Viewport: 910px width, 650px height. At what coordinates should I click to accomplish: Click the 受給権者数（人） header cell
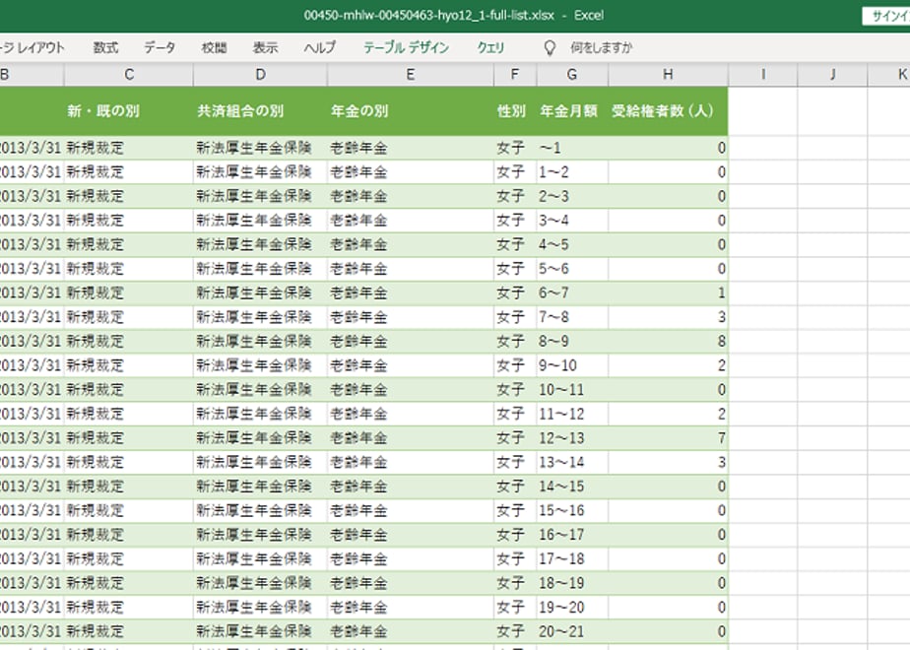pyautogui.click(x=668, y=111)
